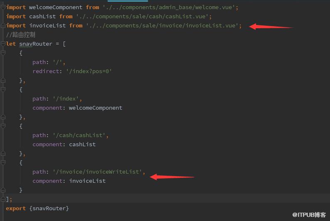Click the 'import' keyword on the invoiceList line
Screen dimensions: 330x221
click(x=16, y=26)
